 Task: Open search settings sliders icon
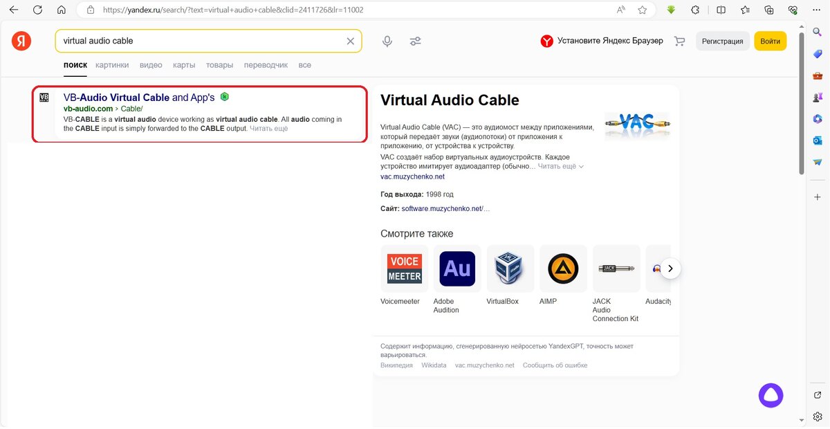(415, 42)
